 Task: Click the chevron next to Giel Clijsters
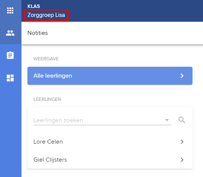point(182,160)
